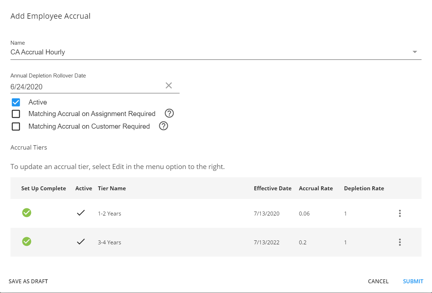The image size is (432, 293).
Task: Enable Matching Accrual on Customer Required
Action: coord(16,126)
